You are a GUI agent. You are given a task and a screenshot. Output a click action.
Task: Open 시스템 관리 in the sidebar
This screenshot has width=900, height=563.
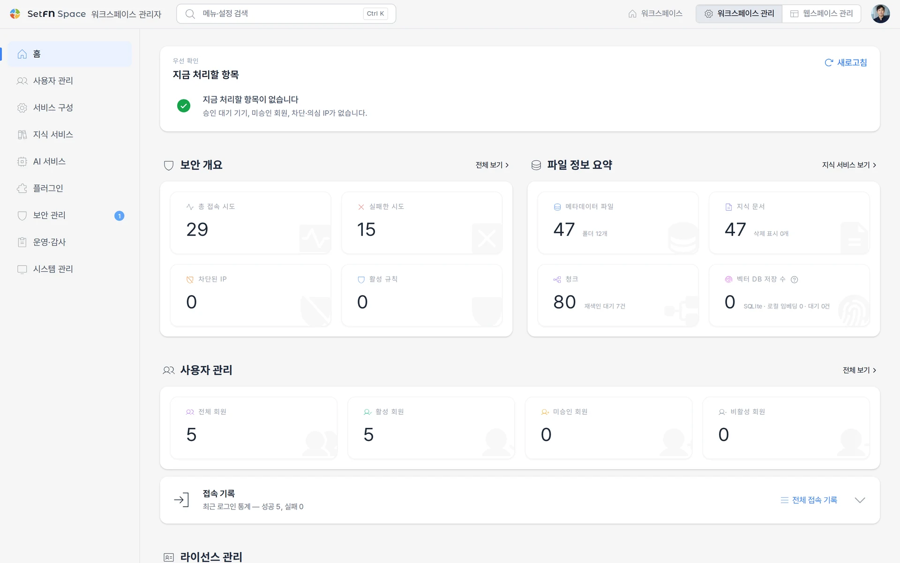coord(69,269)
